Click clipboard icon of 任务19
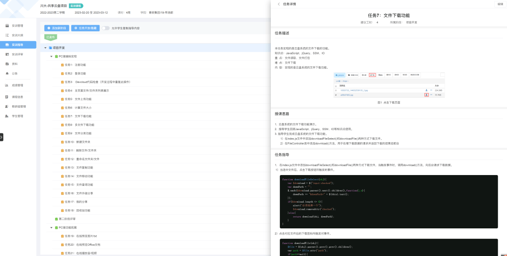 click(x=62, y=236)
